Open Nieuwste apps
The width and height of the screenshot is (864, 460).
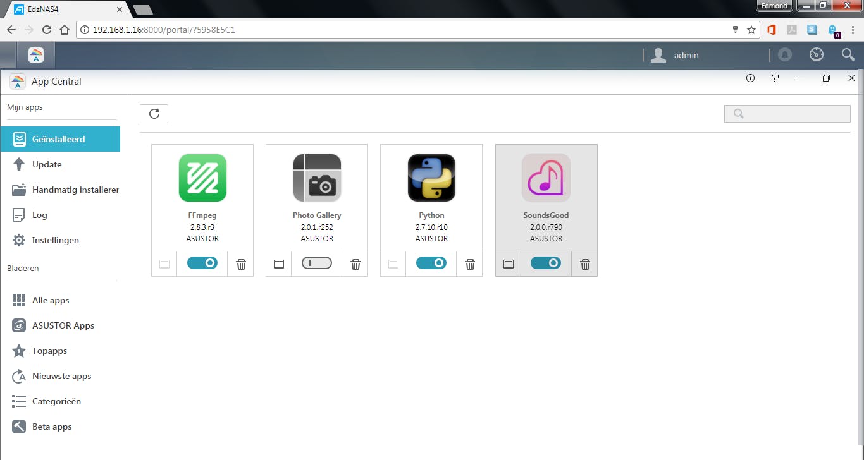tap(60, 376)
